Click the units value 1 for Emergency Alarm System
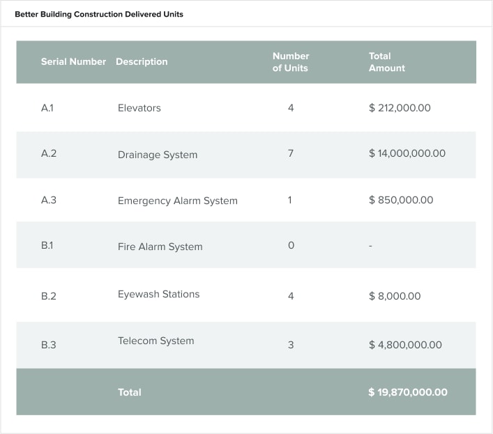 point(290,200)
